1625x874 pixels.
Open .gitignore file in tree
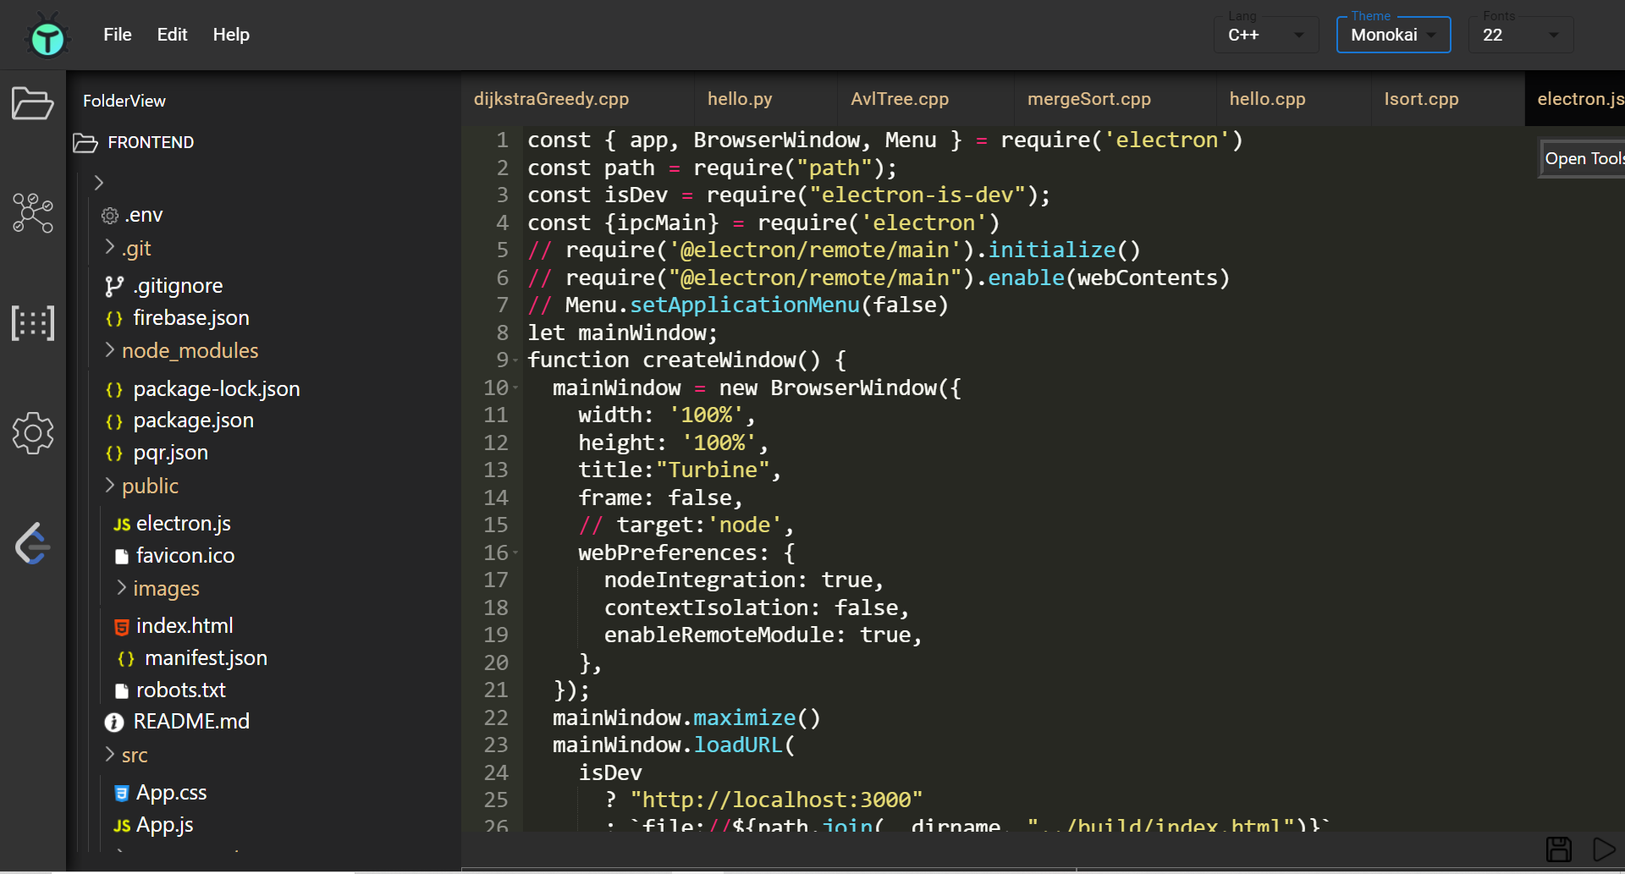pyautogui.click(x=178, y=286)
